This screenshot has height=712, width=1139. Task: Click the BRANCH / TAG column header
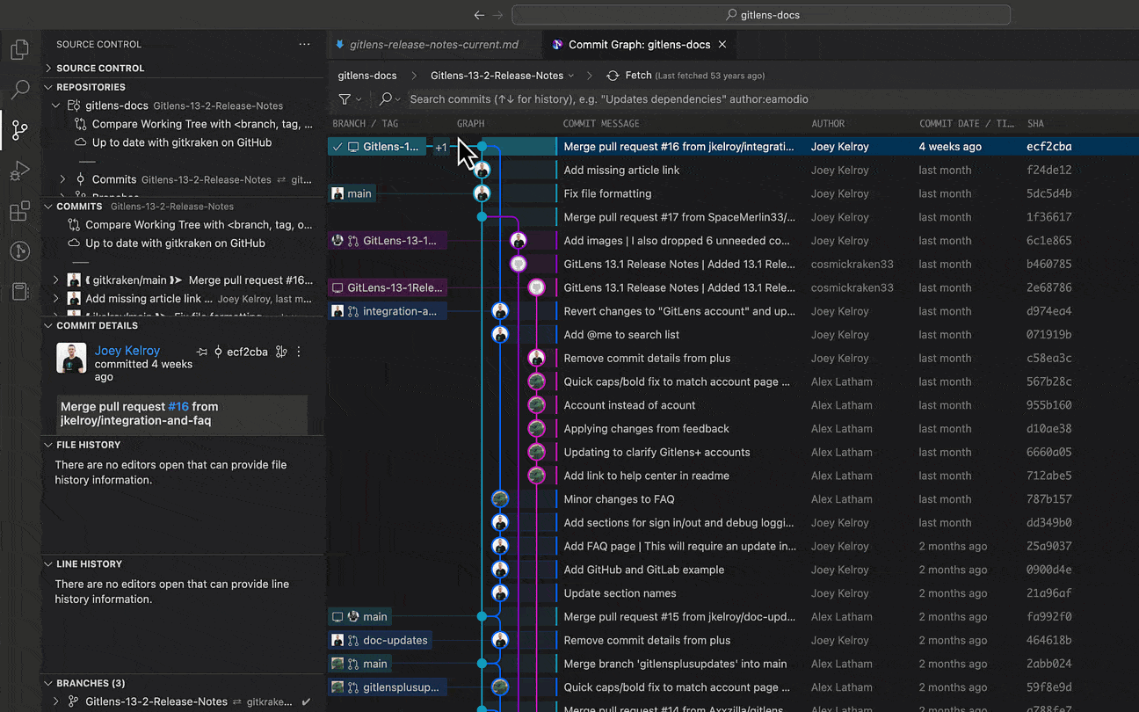[366, 124]
